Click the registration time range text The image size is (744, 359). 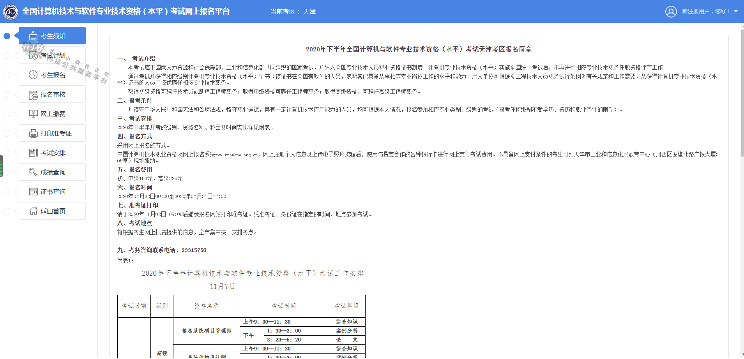[x=171, y=196]
